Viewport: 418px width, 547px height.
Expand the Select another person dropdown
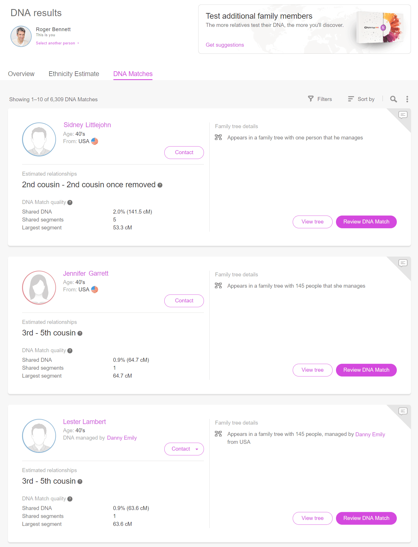coord(57,43)
